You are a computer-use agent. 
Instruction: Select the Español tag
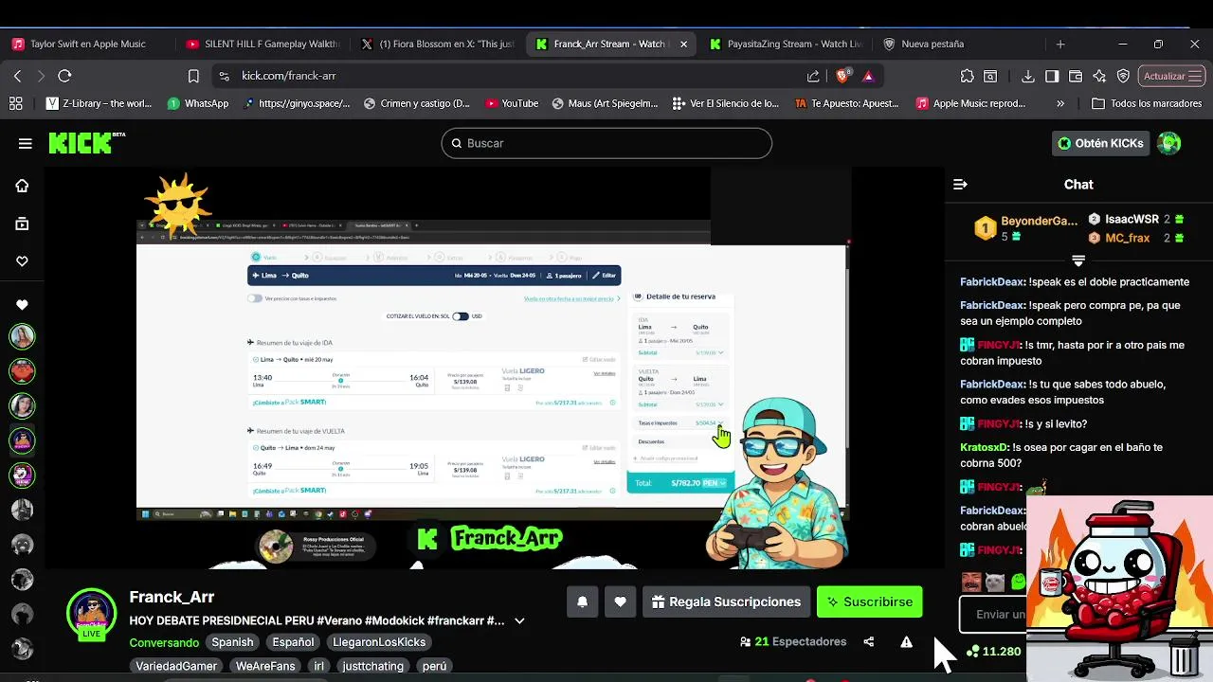click(x=293, y=642)
